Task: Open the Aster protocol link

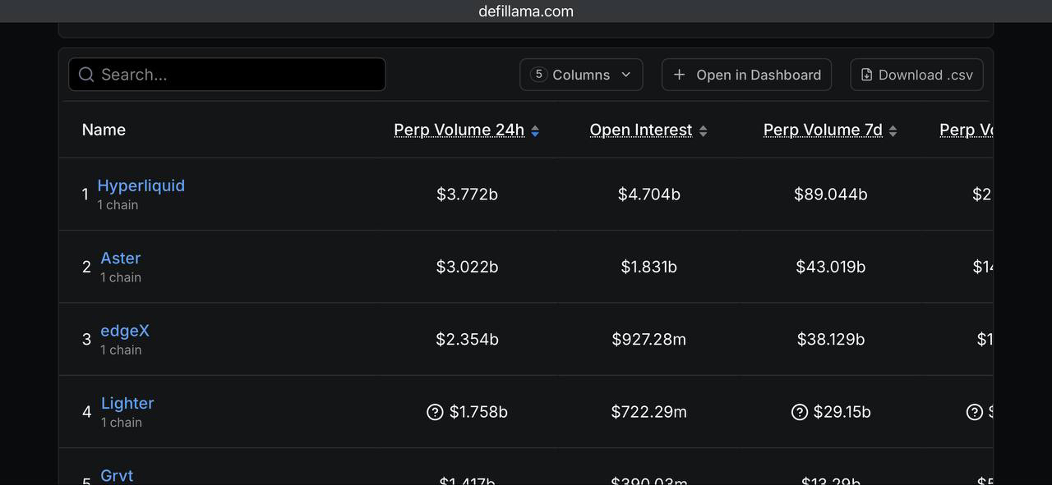Action: pos(120,258)
